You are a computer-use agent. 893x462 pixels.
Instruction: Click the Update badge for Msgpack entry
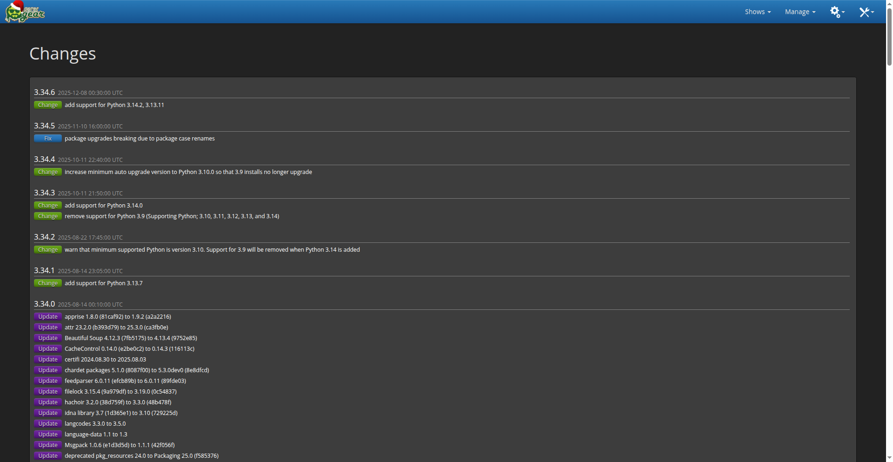pos(48,445)
